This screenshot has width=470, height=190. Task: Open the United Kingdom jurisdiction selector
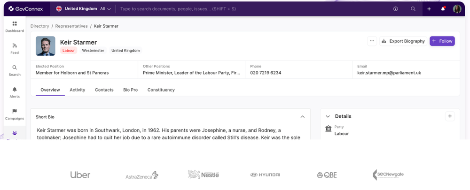click(77, 8)
